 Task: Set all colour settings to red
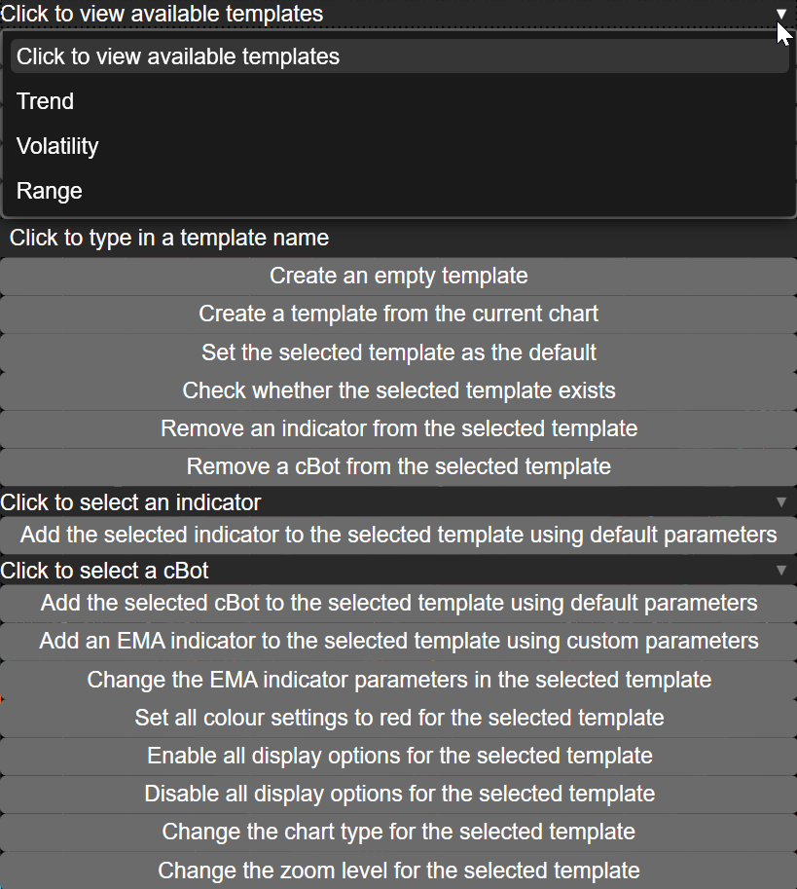click(398, 718)
